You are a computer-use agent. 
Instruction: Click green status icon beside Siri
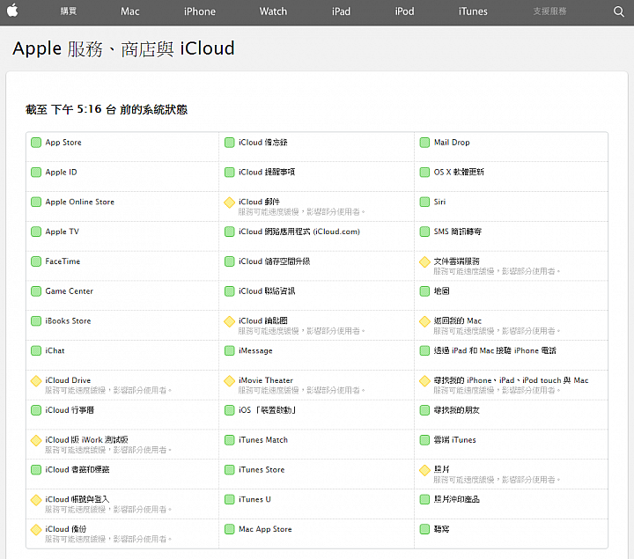[x=424, y=202]
